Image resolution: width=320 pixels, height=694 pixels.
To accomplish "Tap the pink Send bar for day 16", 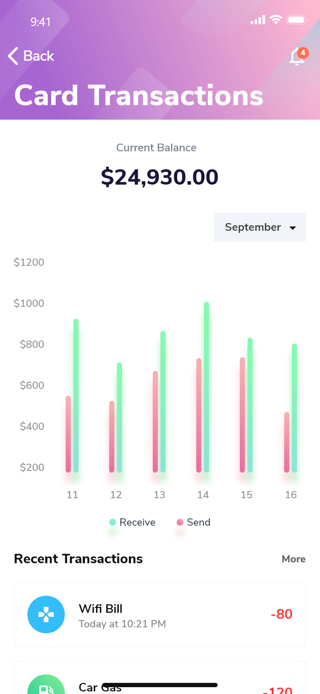I will [287, 442].
